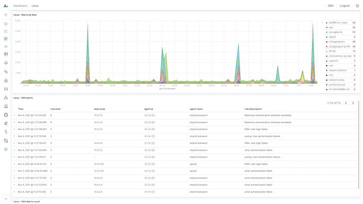Expand the alert row at 11:27:43.044

[14, 150]
